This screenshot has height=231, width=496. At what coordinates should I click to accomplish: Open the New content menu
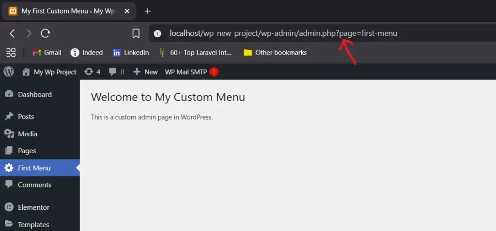point(145,72)
